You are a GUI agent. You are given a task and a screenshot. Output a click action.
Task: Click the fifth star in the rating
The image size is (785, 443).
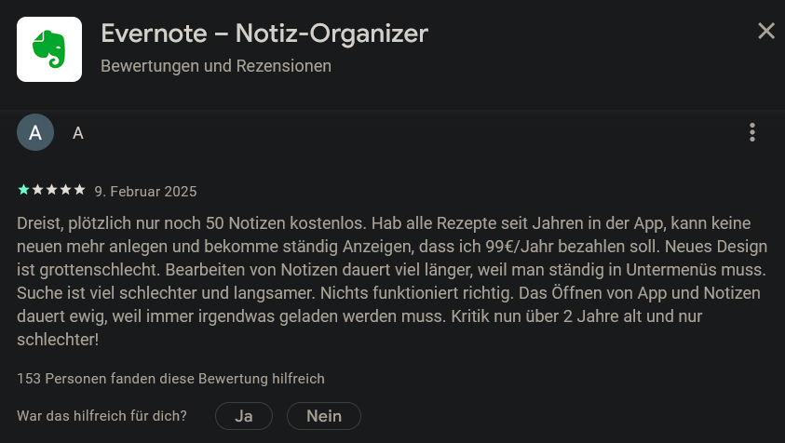click(79, 190)
